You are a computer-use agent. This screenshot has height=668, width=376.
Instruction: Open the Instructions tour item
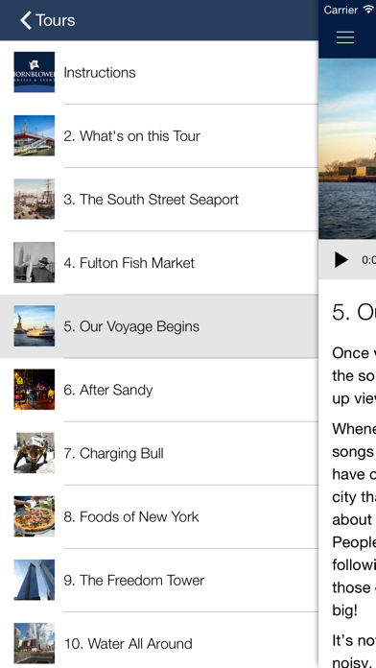point(159,72)
